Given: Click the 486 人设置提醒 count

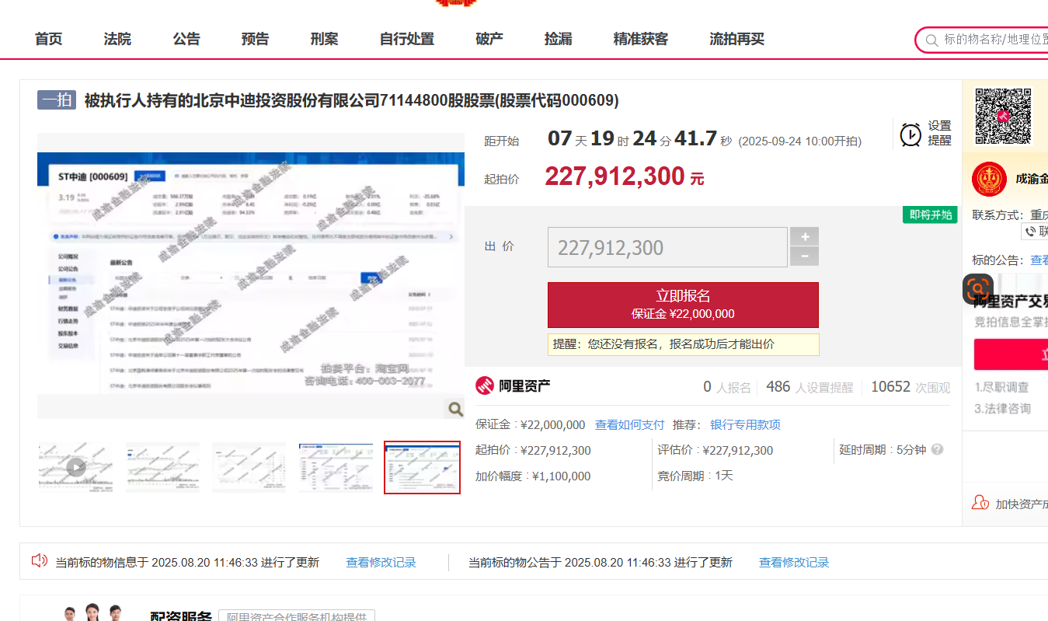Looking at the screenshot, I should click(810, 387).
